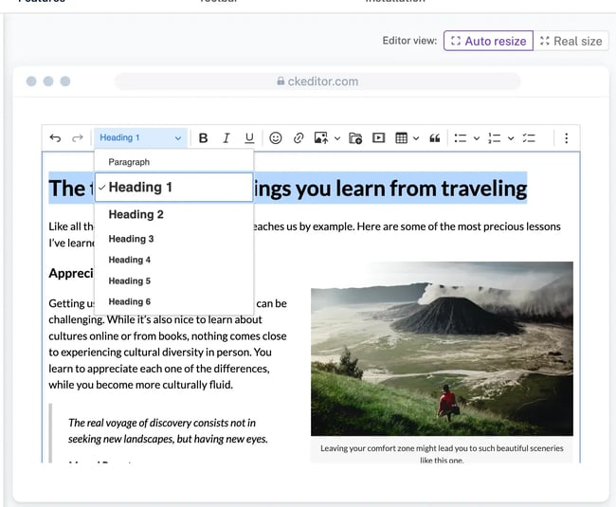Click the image caption text
The width and height of the screenshot is (616, 507).
(442, 454)
